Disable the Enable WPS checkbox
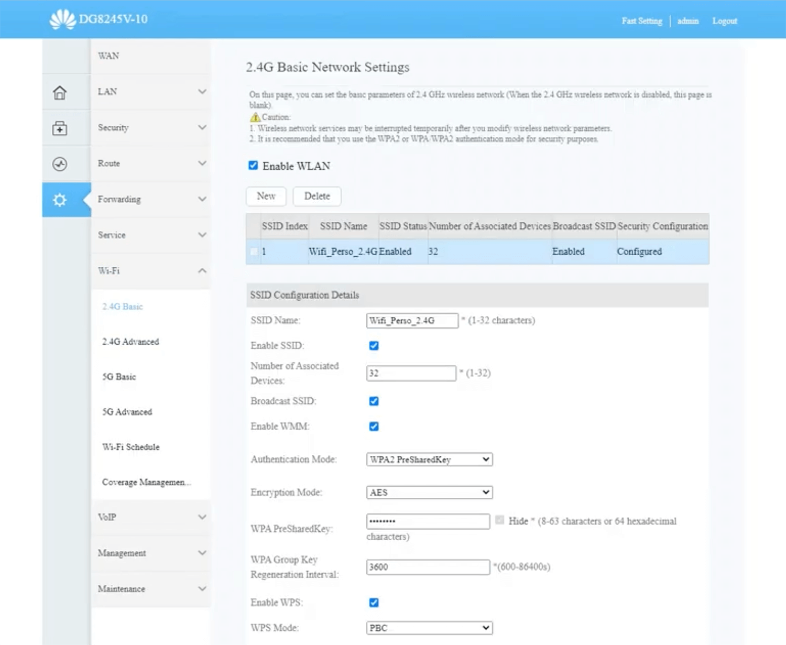 374,603
